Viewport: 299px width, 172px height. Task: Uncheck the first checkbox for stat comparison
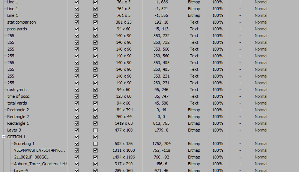77,22
